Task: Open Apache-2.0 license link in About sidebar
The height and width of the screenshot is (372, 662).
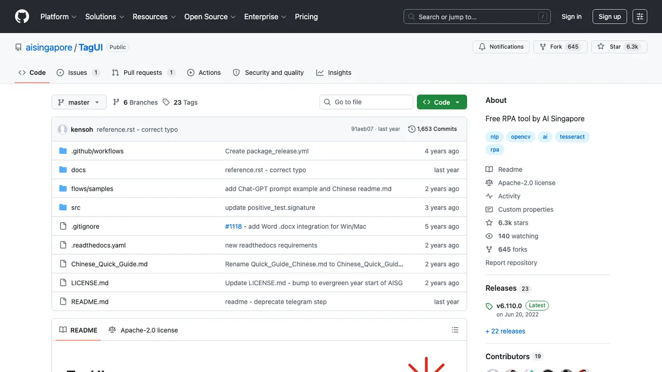Action: click(521, 183)
